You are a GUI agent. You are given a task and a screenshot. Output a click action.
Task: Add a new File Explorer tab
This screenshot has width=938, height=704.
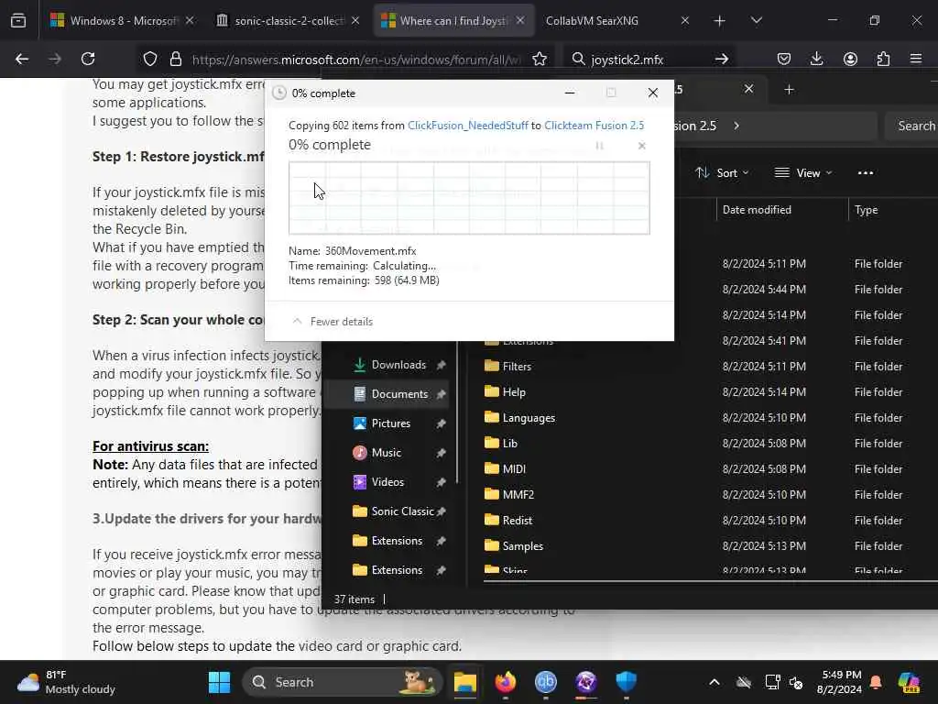[x=789, y=89]
